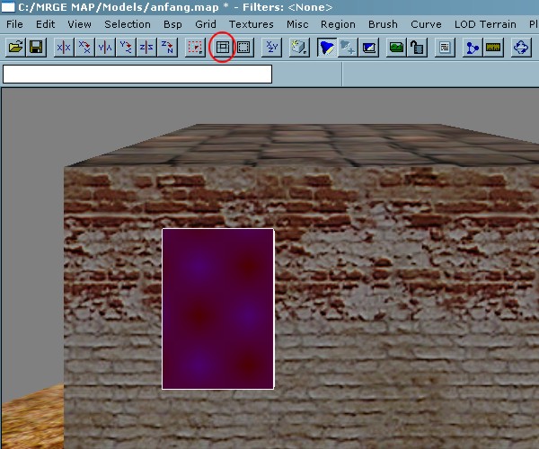Open the Brush menu
Image resolution: width=539 pixels, height=449 pixels.
(x=383, y=24)
